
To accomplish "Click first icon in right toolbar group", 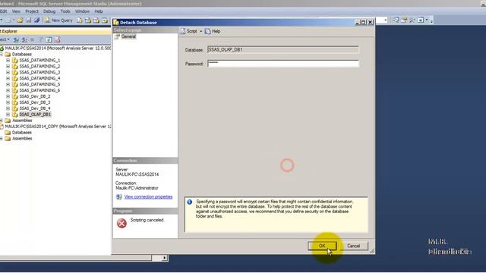I will [396, 20].
